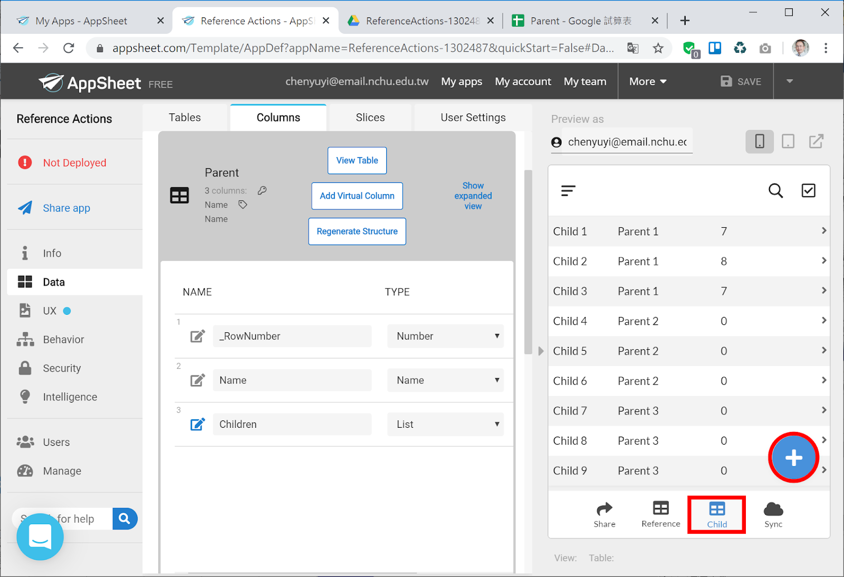Go back in browser history

click(18, 48)
